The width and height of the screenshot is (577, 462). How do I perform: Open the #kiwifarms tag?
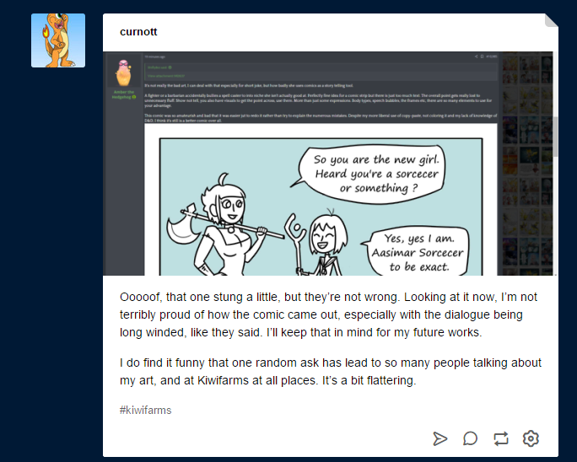coord(145,410)
